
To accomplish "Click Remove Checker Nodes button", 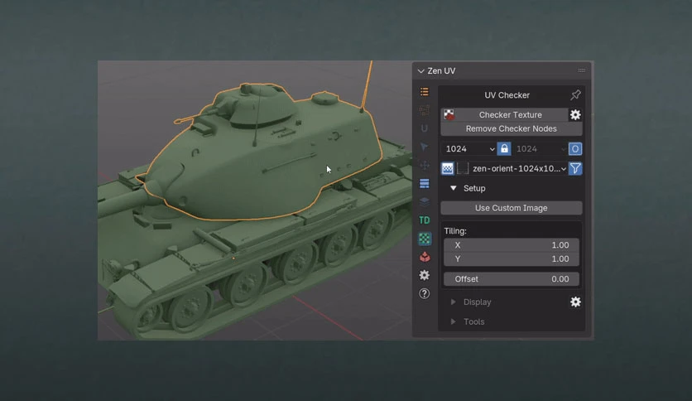I will (511, 128).
